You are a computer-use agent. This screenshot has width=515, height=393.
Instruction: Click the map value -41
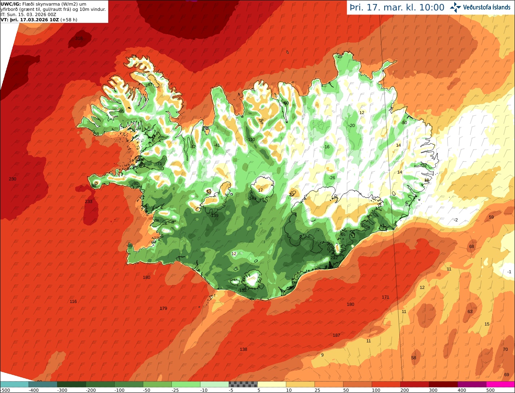click(217, 145)
